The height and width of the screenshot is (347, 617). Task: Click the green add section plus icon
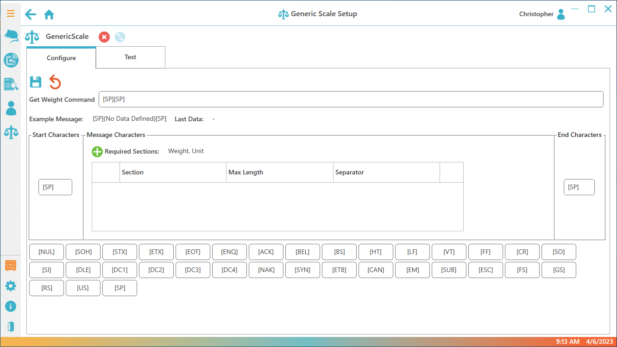(97, 151)
